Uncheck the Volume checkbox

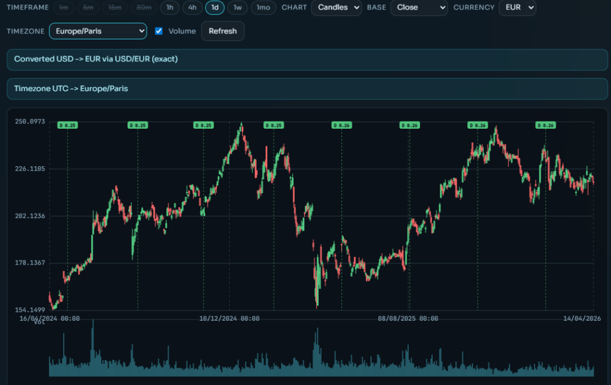tap(159, 31)
